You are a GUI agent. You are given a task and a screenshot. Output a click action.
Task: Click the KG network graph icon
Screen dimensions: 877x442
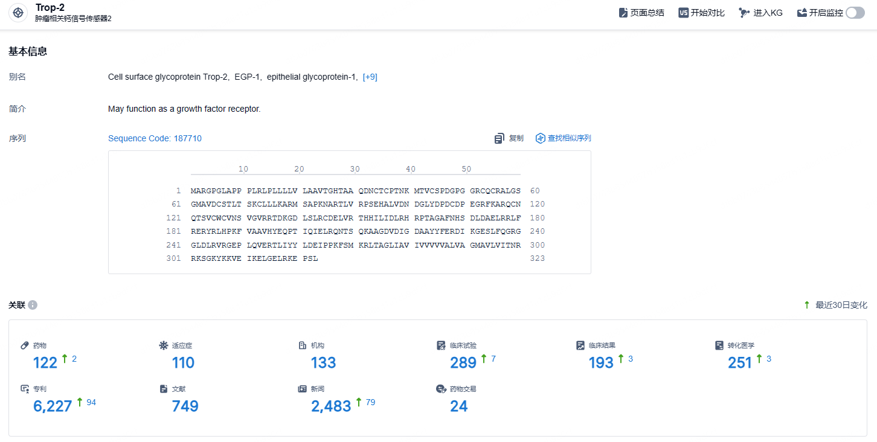click(744, 13)
